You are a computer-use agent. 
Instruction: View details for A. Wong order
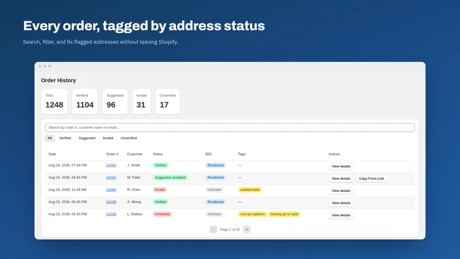coord(341,203)
